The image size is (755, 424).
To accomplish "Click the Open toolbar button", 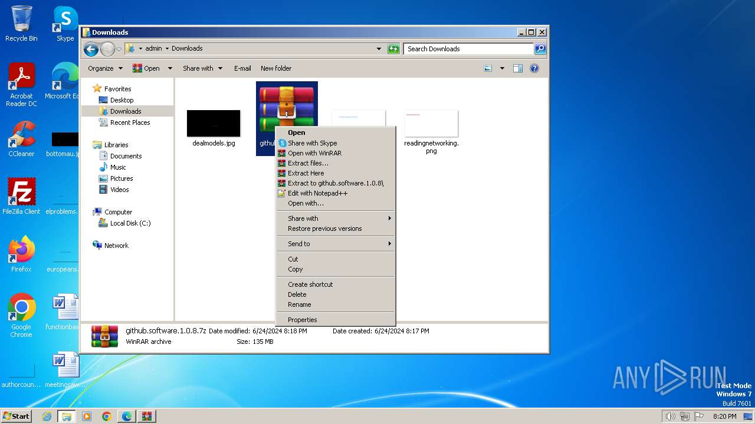I will coord(146,68).
